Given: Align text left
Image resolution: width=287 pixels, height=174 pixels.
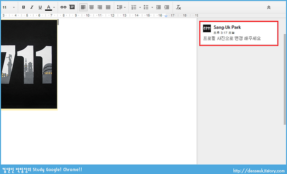Looking at the screenshot, I should coord(83,7).
